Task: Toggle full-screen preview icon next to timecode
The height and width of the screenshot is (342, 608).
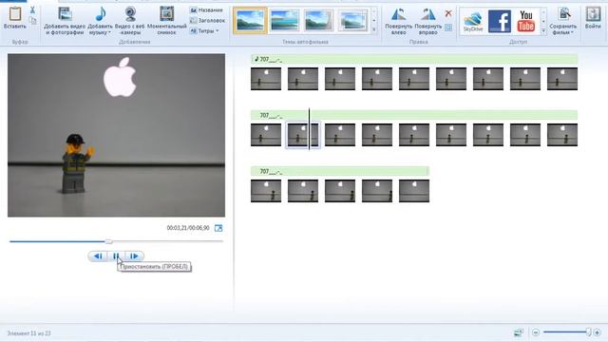Action: tap(218, 228)
